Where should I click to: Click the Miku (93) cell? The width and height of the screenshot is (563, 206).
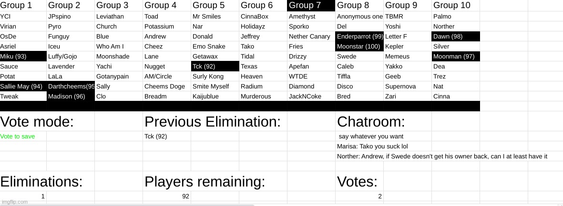click(x=23, y=57)
